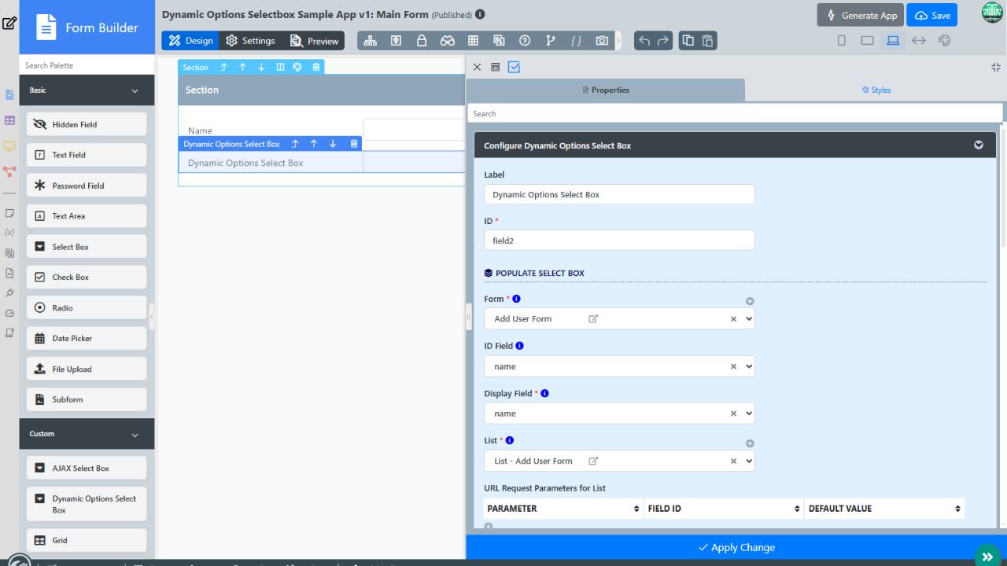Open the color palette theme icon

click(x=945, y=41)
